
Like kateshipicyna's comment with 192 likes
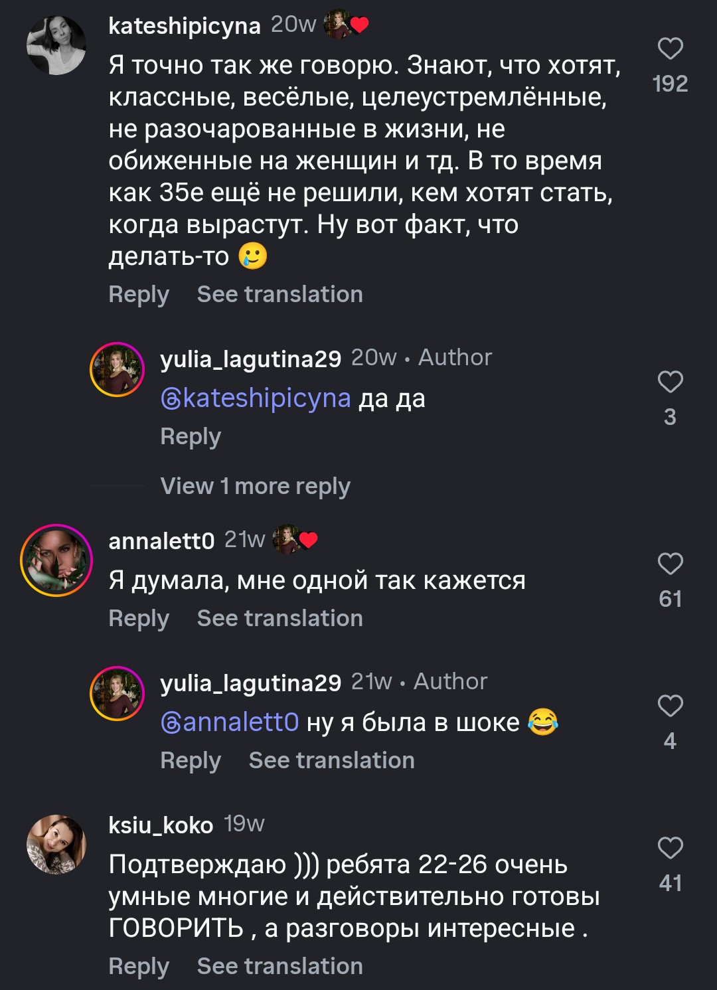click(670, 49)
